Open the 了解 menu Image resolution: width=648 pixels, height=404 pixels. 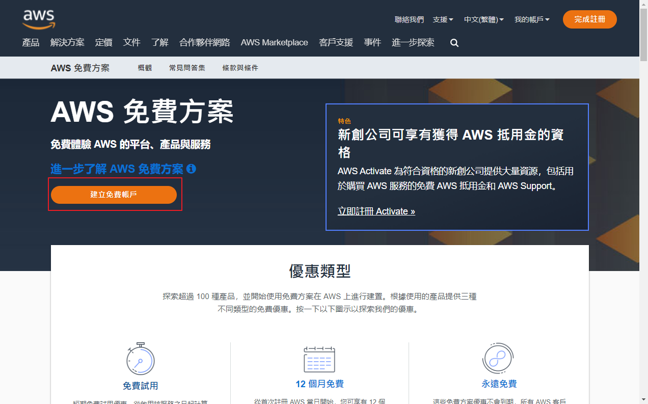tap(160, 42)
